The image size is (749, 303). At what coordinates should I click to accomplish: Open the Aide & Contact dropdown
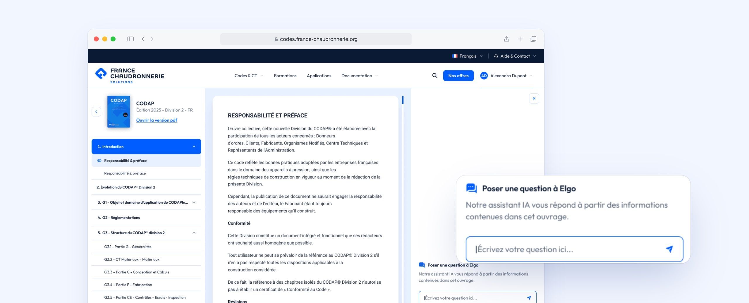515,56
